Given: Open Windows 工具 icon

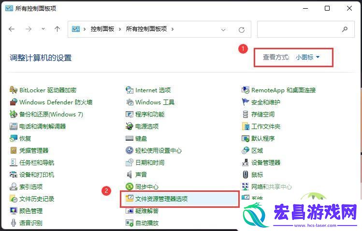Looking at the screenshot, I should [x=130, y=102].
